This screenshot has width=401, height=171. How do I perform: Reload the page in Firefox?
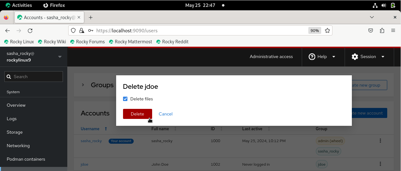[30, 30]
